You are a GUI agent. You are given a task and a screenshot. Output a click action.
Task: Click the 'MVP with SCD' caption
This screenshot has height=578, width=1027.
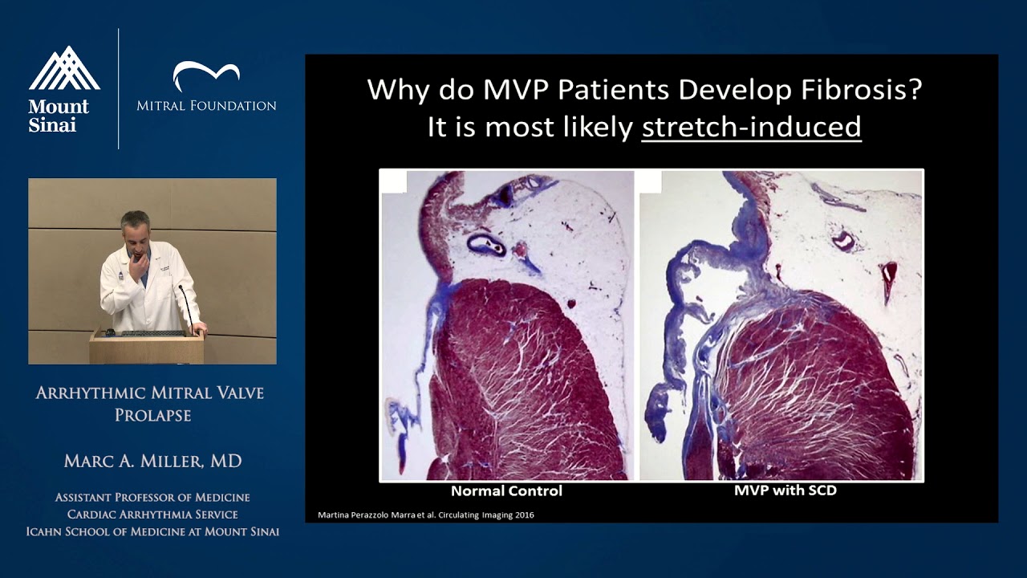point(785,490)
